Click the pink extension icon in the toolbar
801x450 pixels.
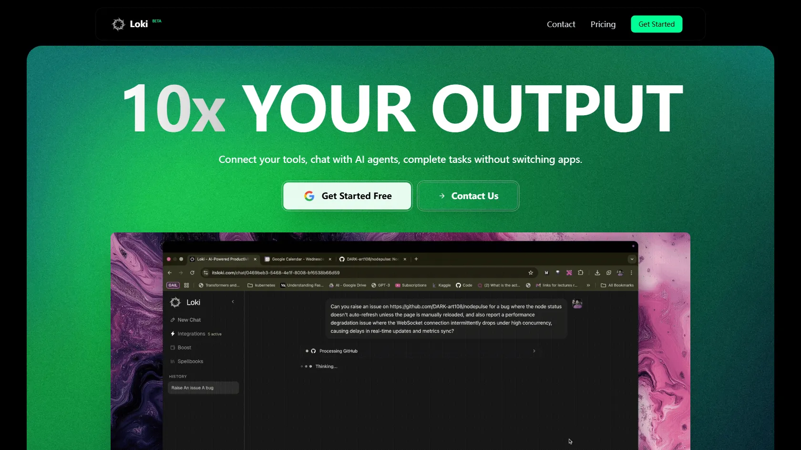(569, 273)
